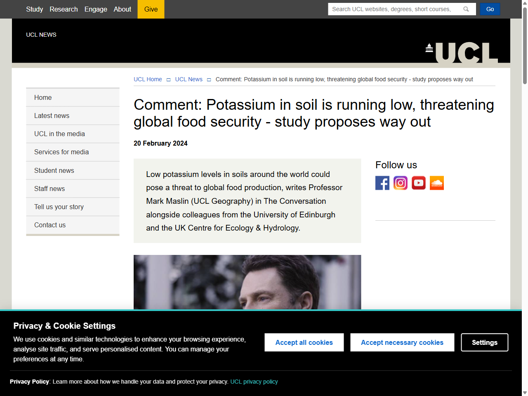Open the Study menu item

click(x=34, y=9)
